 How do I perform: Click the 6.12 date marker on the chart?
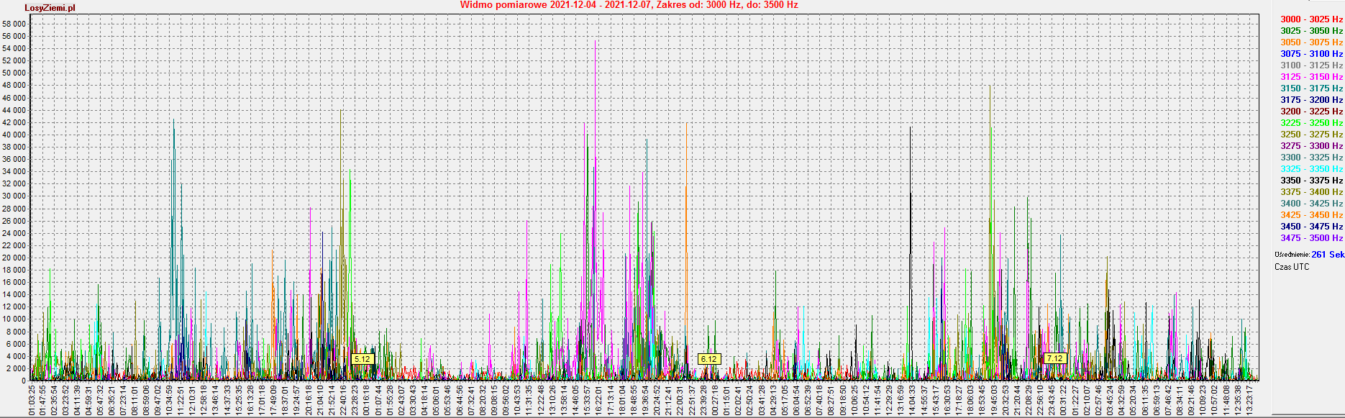[708, 359]
